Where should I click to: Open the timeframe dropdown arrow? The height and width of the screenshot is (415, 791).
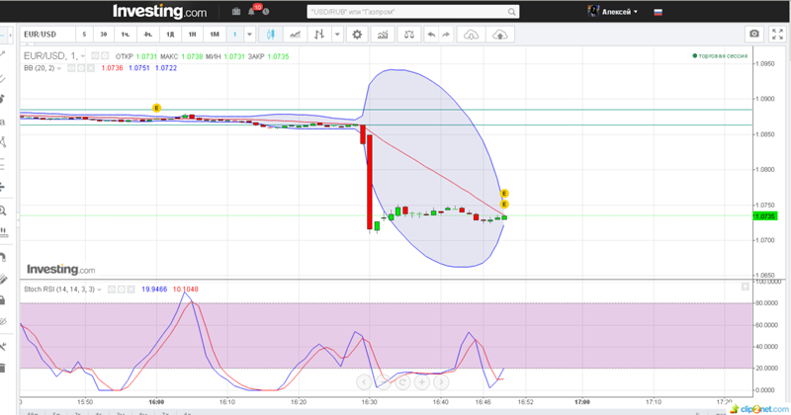(x=249, y=35)
